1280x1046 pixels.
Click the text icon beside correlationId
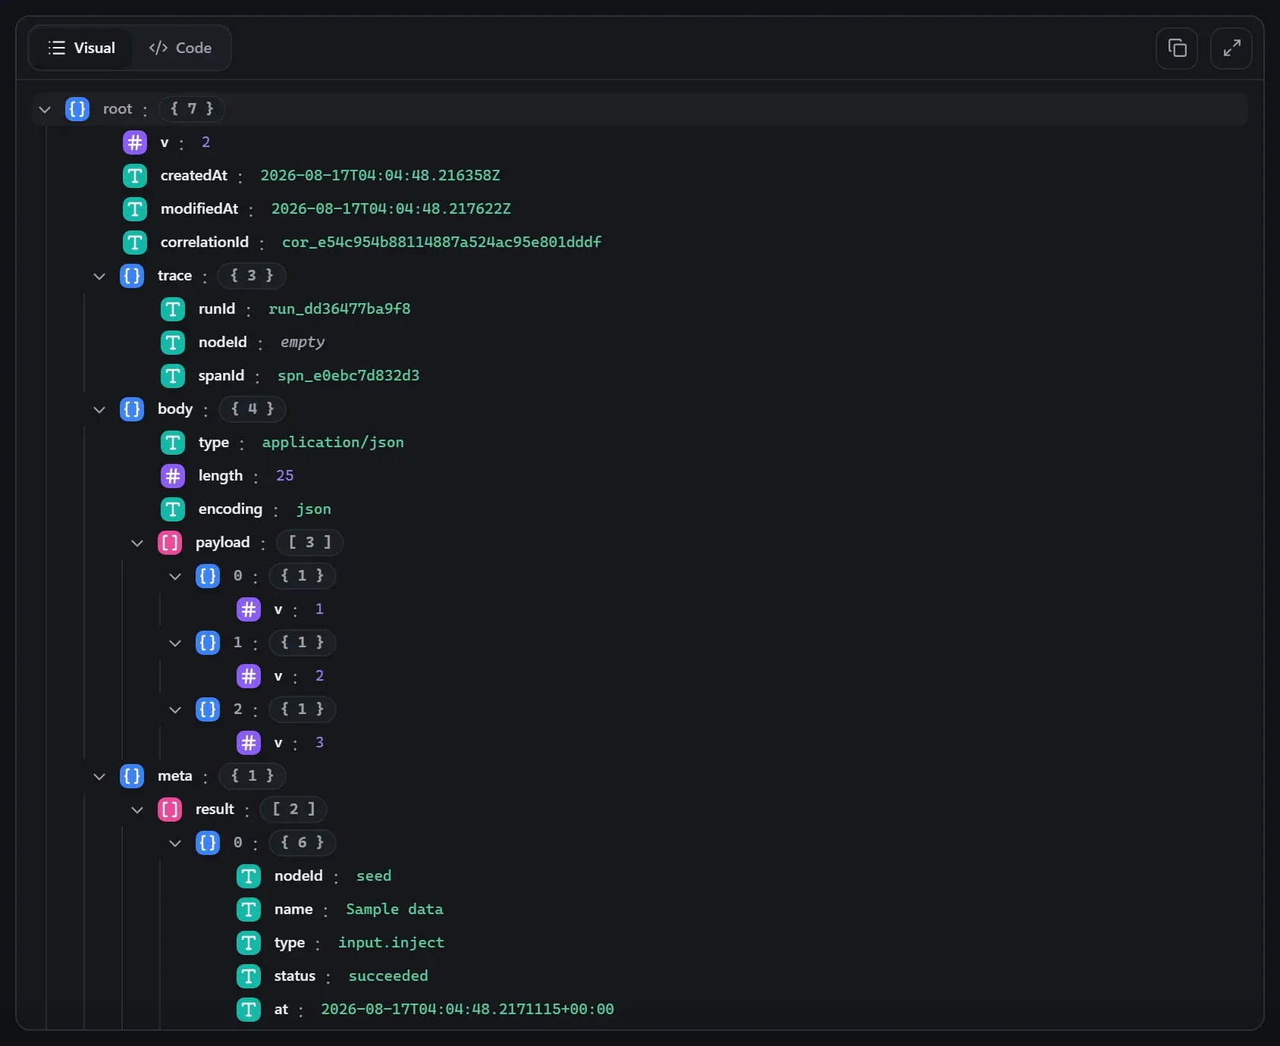pyautogui.click(x=135, y=243)
